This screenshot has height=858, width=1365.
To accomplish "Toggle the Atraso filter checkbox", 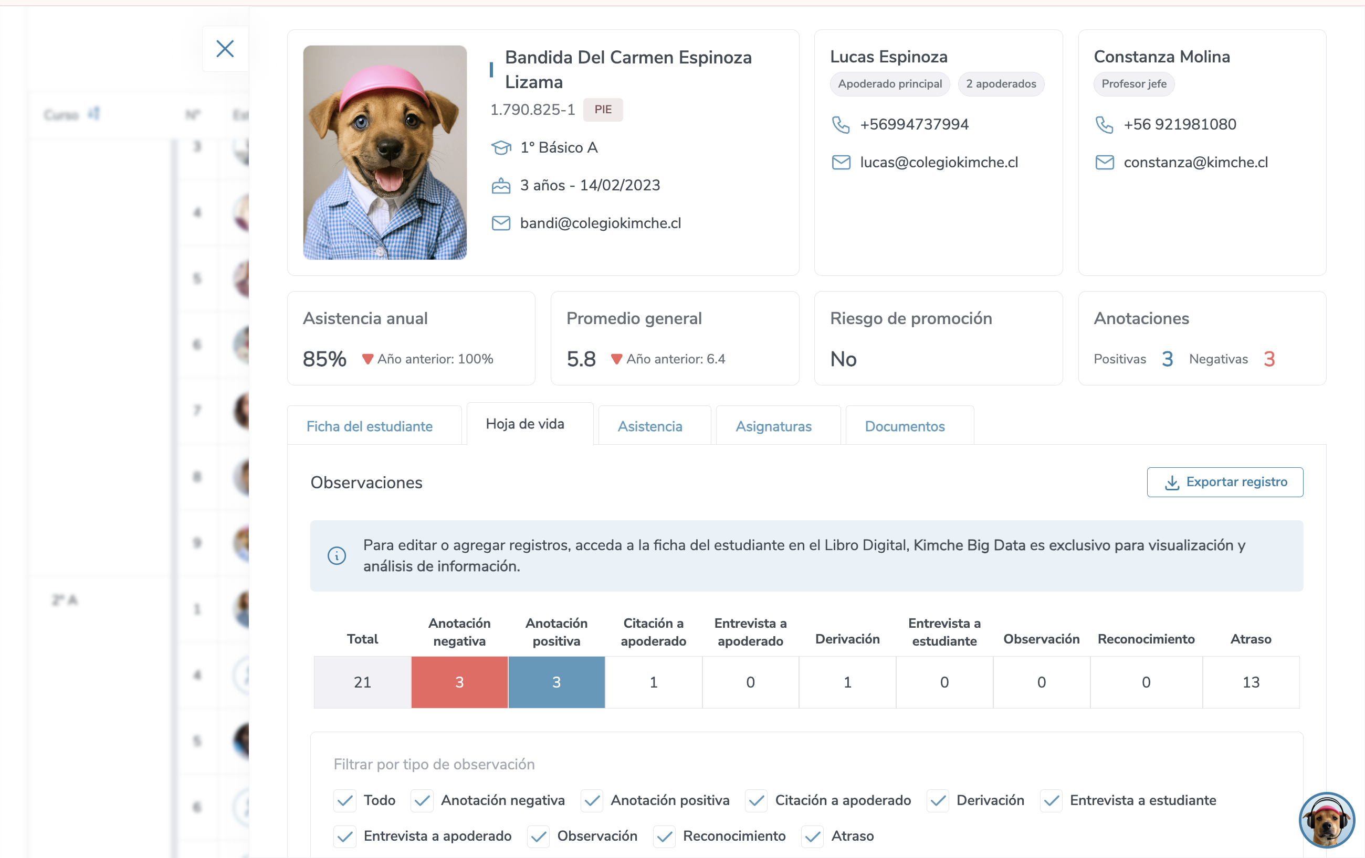I will 812,836.
